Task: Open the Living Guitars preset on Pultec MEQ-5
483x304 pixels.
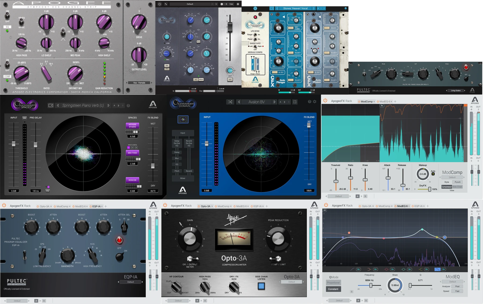Action: point(456,90)
